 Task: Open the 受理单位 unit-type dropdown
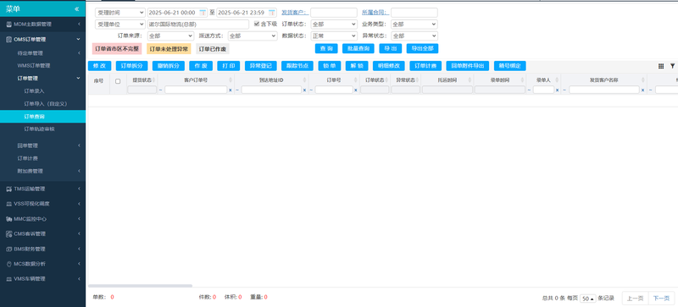(x=120, y=25)
